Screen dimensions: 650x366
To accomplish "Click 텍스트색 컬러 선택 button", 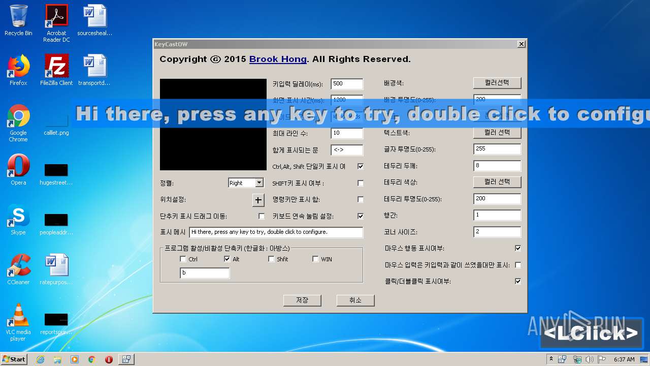I will tap(497, 133).
